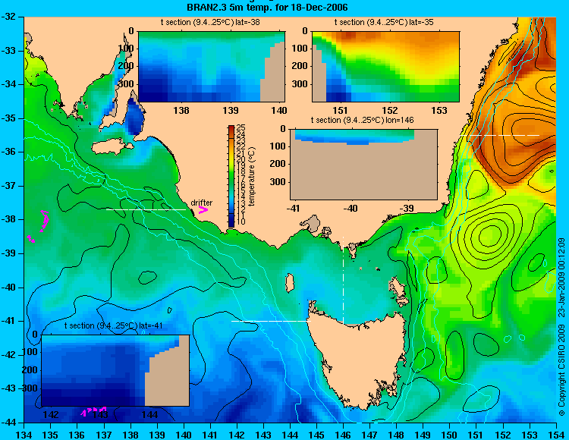Click "153" on lat=-35 inset axis
Screen dimensions: 569x440
[439, 110]
